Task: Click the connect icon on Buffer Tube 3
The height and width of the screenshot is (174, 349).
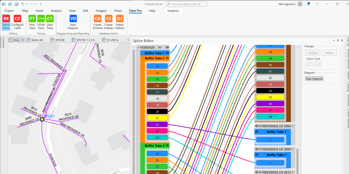Action: click(167, 146)
